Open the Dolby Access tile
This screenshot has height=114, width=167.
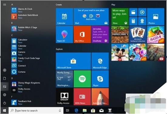pyautogui.click(x=64, y=97)
